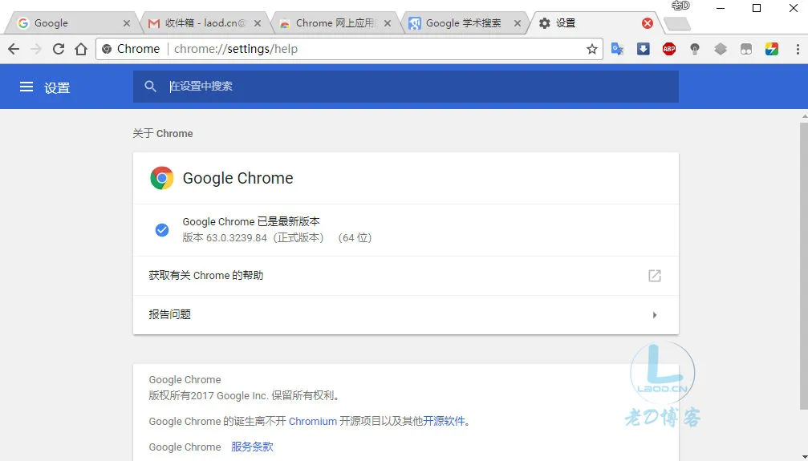Close the Google 学术搜索 tab
This screenshot has width=808, height=461.
pos(518,23)
